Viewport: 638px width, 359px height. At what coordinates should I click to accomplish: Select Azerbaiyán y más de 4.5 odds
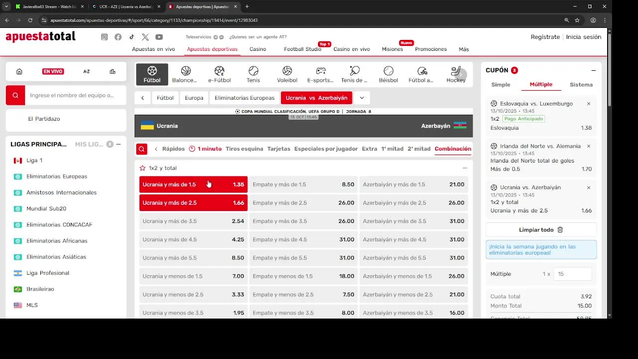point(414,239)
